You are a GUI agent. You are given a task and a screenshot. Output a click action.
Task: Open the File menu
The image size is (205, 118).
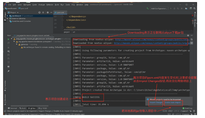click(9, 5)
